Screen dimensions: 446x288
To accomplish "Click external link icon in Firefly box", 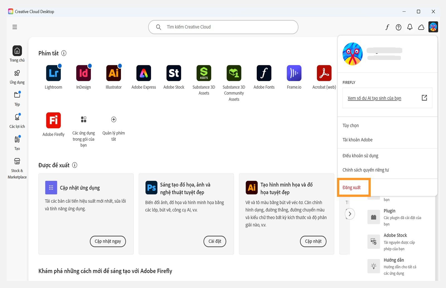I will click(424, 98).
